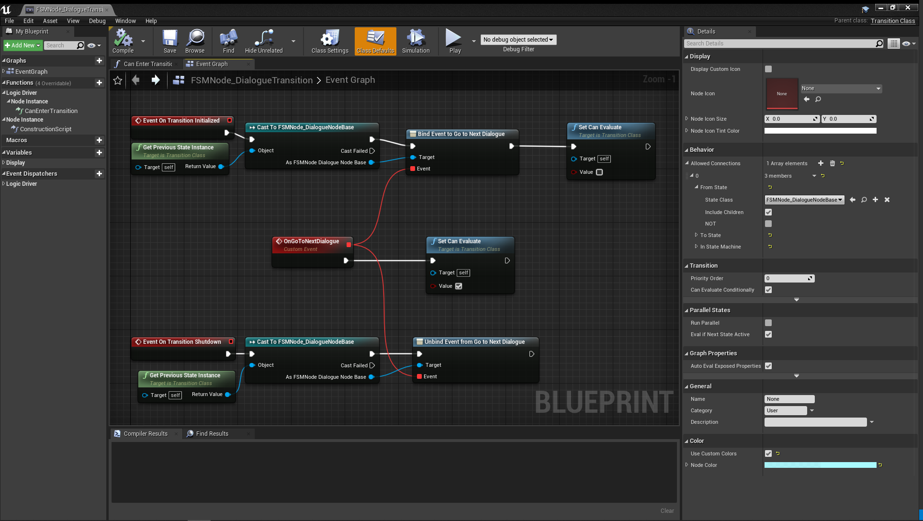Image resolution: width=923 pixels, height=521 pixels.
Task: Enable Display Custom Icon checkbox
Action: [x=768, y=69]
